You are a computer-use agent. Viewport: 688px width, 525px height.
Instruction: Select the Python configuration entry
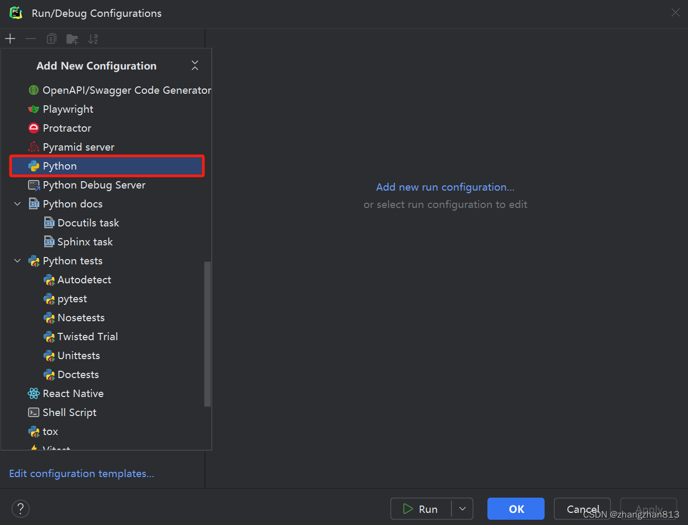[x=107, y=166]
